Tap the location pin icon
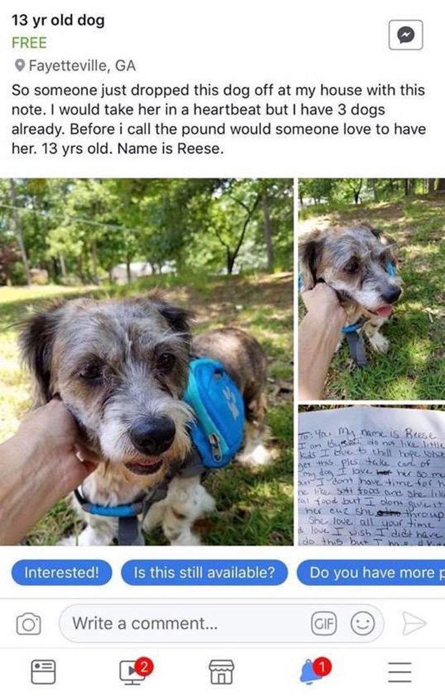Image resolution: width=445 pixels, height=696 pixels. (x=19, y=65)
